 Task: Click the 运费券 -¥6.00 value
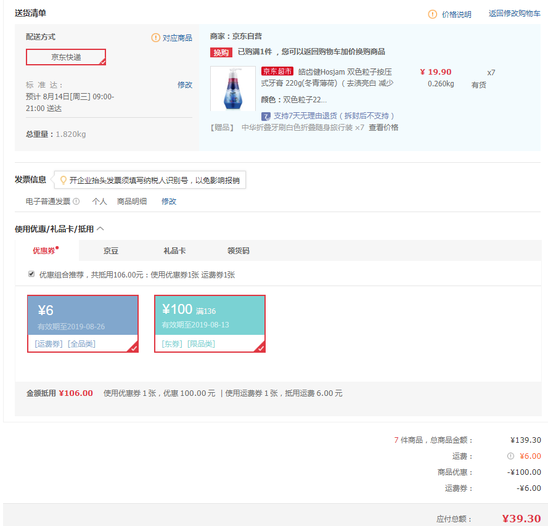coord(529,488)
